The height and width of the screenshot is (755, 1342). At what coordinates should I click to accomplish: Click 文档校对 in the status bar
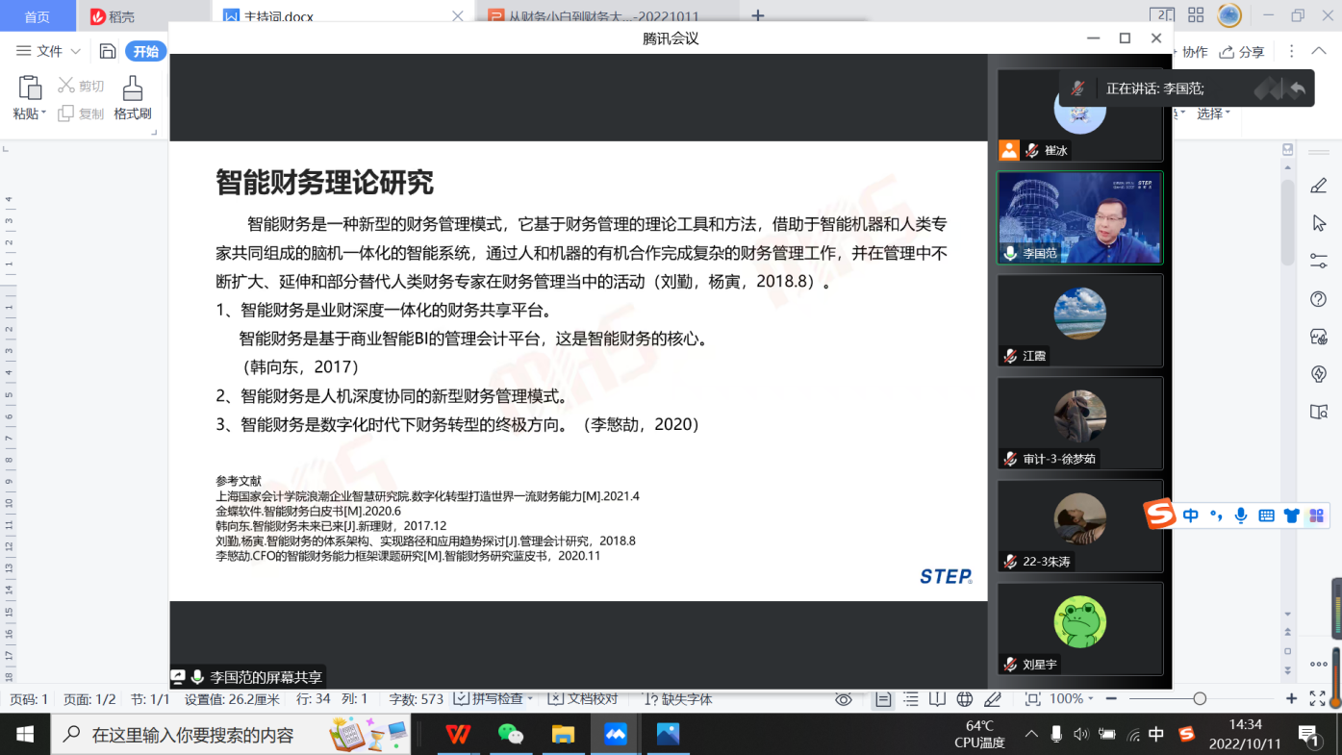(583, 699)
